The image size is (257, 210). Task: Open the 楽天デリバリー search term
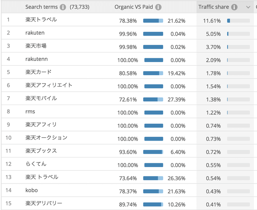[44, 203]
